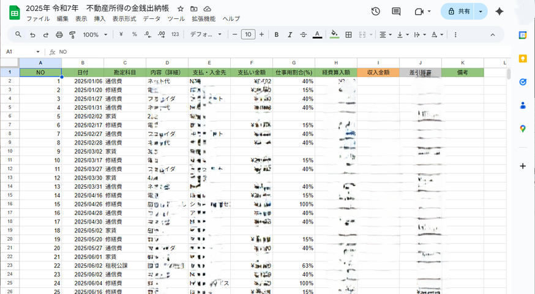The image size is (535, 294).
Task: Toggle bold formatting
Action: click(x=277, y=34)
